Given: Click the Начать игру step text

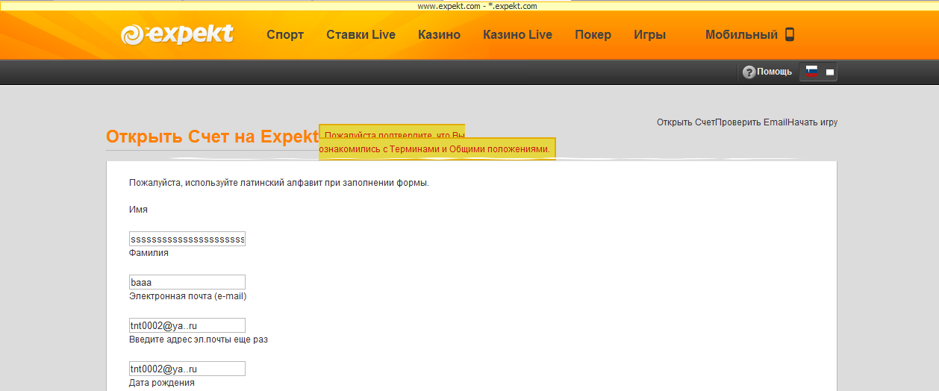Looking at the screenshot, I should (812, 122).
